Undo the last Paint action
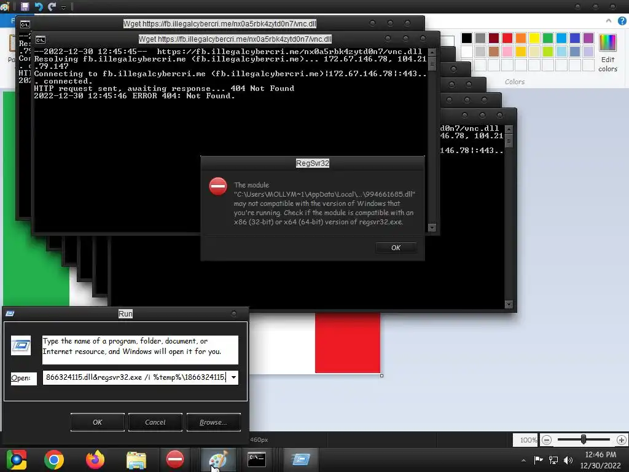Screen dimensions: 629x472 click(39, 6)
